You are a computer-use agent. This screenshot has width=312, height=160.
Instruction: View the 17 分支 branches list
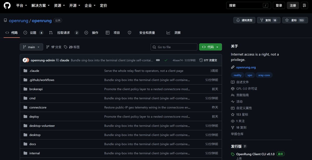[x=54, y=47]
